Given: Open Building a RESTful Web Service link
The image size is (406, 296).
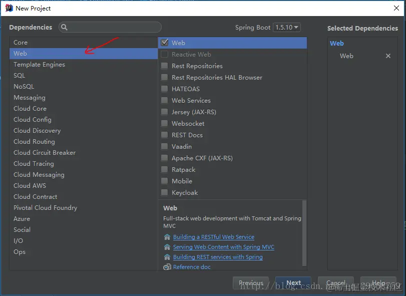Looking at the screenshot, I should click(x=214, y=237).
